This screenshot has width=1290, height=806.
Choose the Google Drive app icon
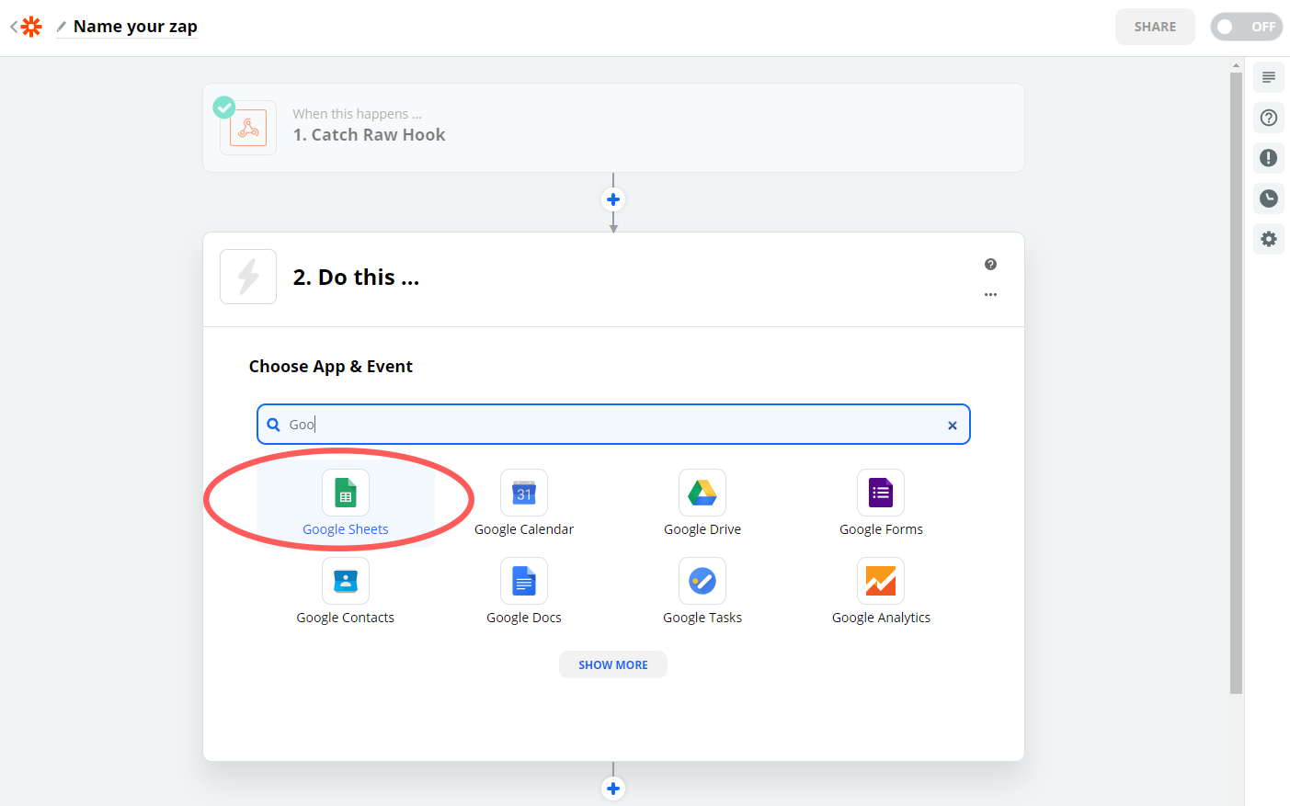702,492
